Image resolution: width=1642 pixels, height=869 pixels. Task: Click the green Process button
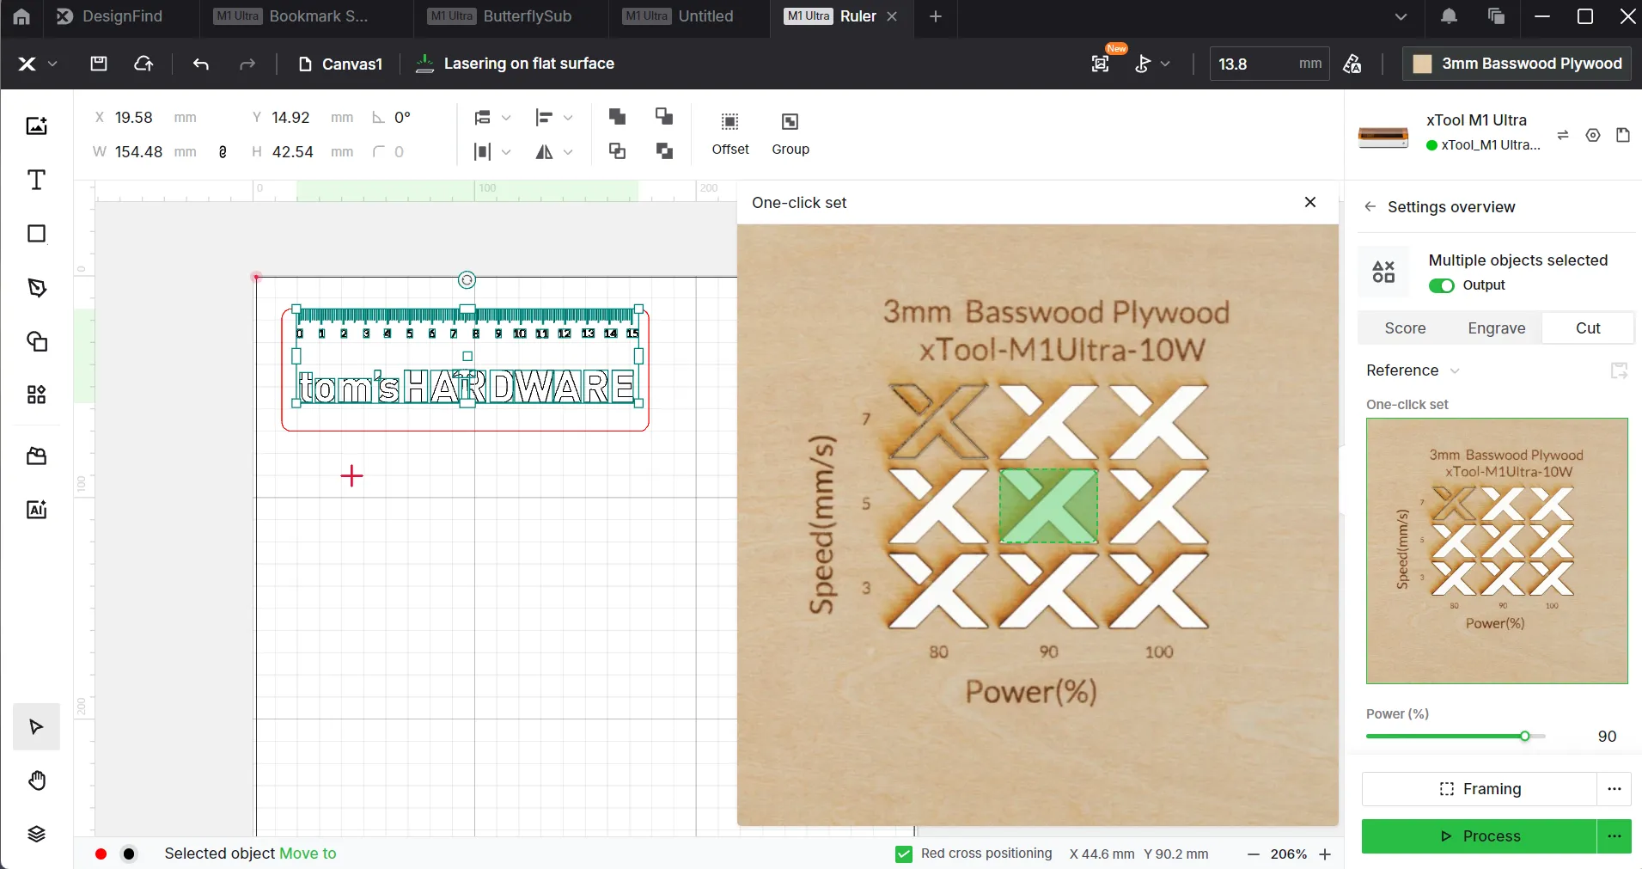pyautogui.click(x=1479, y=836)
